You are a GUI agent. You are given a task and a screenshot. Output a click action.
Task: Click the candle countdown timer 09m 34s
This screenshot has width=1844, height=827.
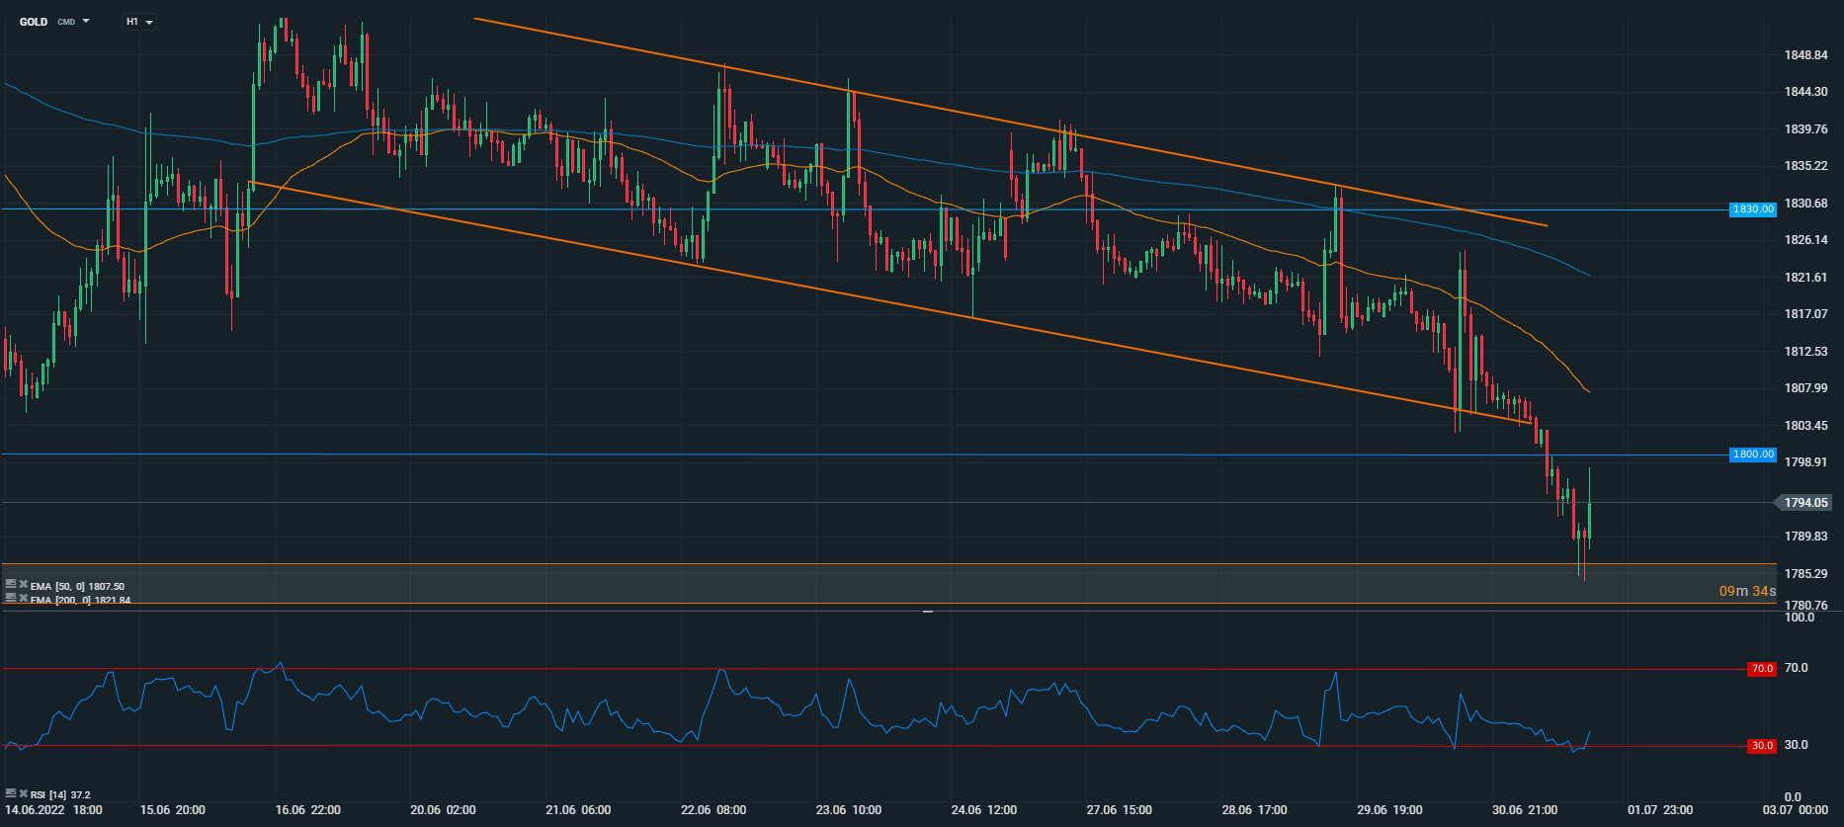(x=1747, y=591)
